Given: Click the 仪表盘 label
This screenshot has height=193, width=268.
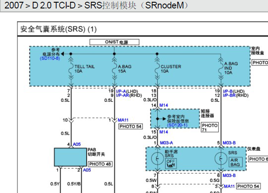Looking at the screenshot, I should click(254, 149).
